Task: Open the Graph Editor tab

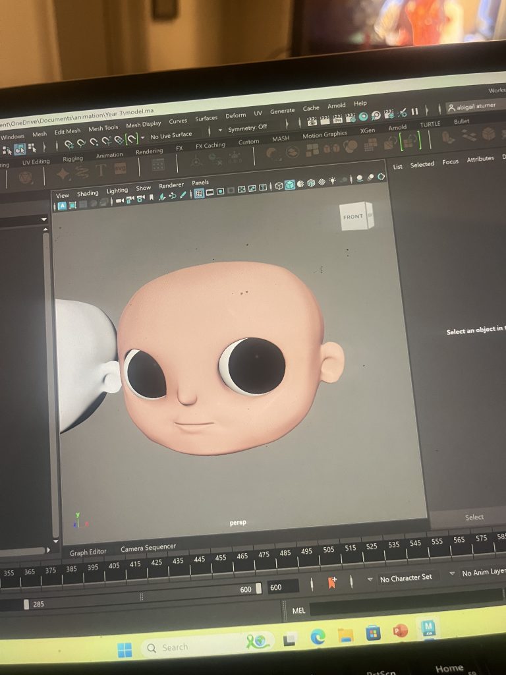Action: tap(88, 552)
